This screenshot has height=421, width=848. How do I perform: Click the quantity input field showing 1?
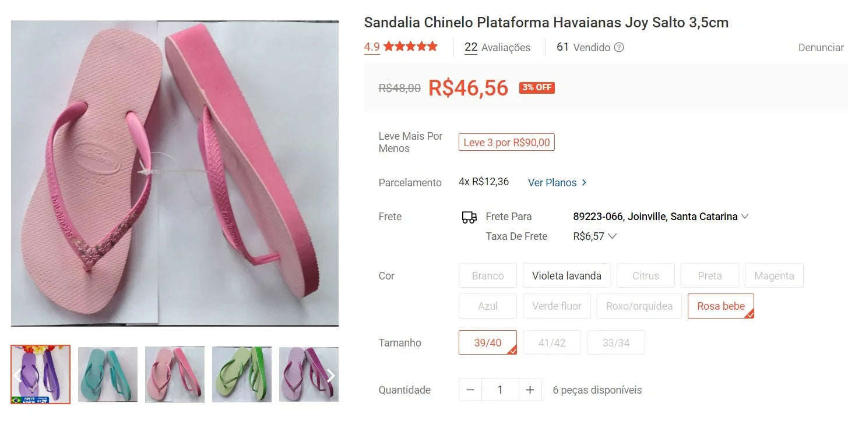point(500,390)
